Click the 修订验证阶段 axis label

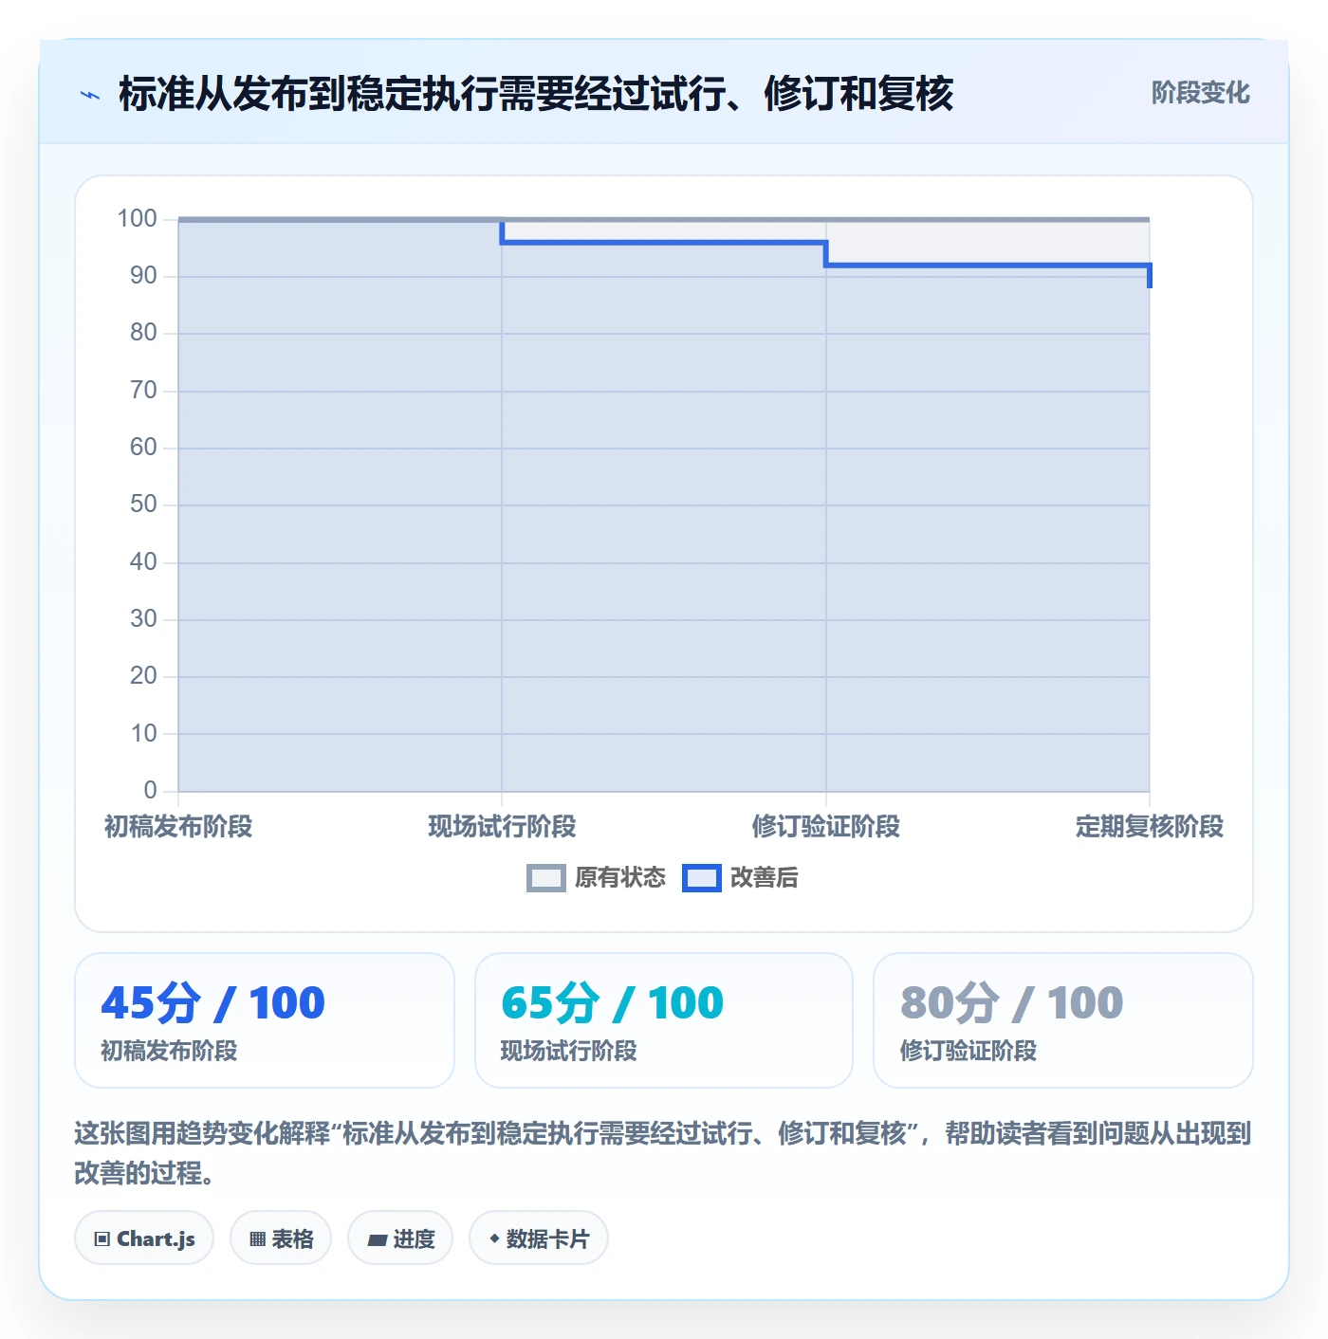(826, 827)
